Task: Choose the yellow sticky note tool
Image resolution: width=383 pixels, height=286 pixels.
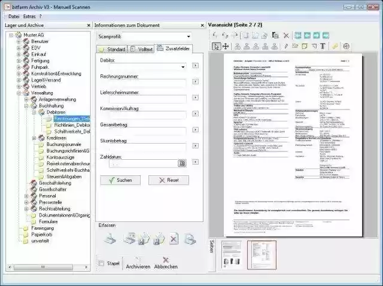Action: pos(305,46)
